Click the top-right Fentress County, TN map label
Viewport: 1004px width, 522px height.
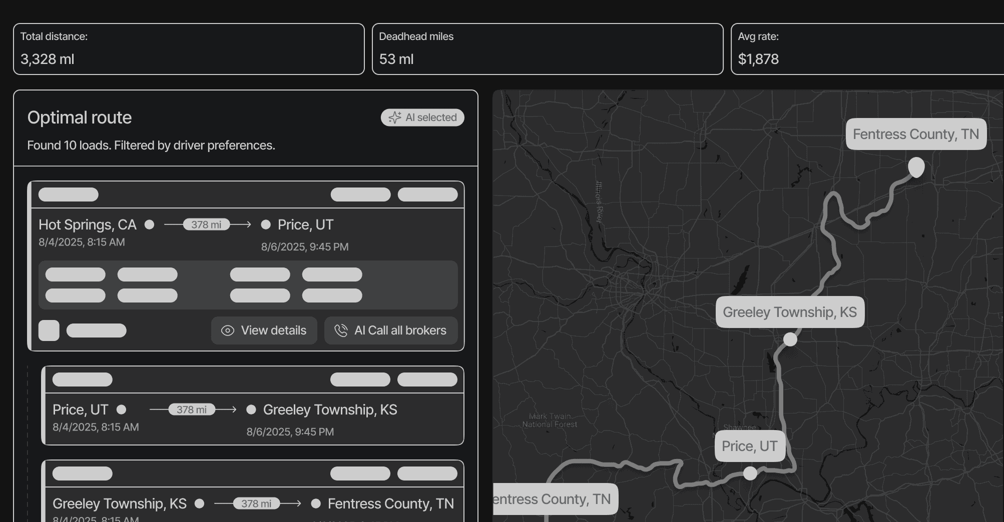[x=916, y=134]
